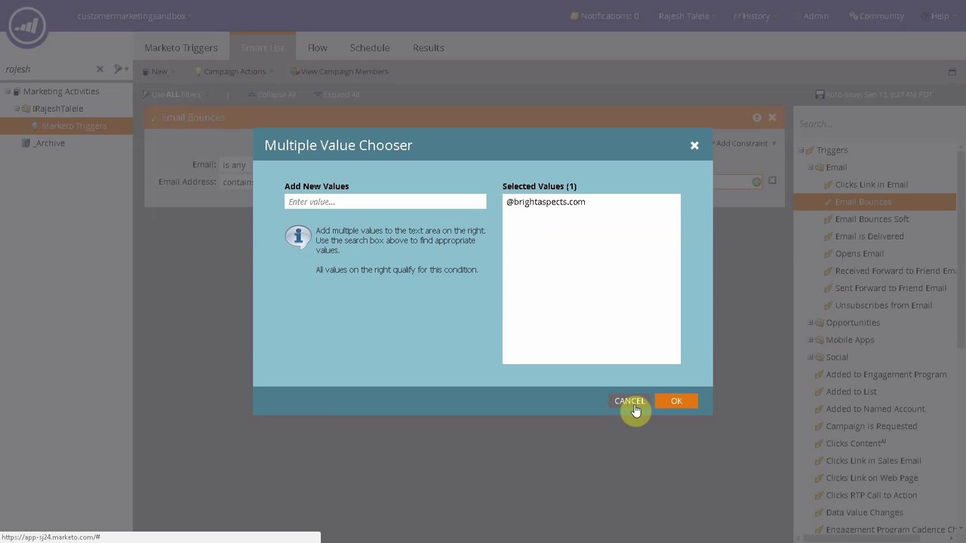Collapse the Triggers folder
This screenshot has width=966, height=543.
click(801, 150)
